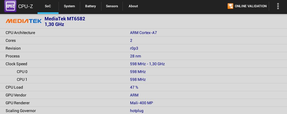Switch to the SoC tab
The width and height of the screenshot is (287, 114).
pos(48,6)
